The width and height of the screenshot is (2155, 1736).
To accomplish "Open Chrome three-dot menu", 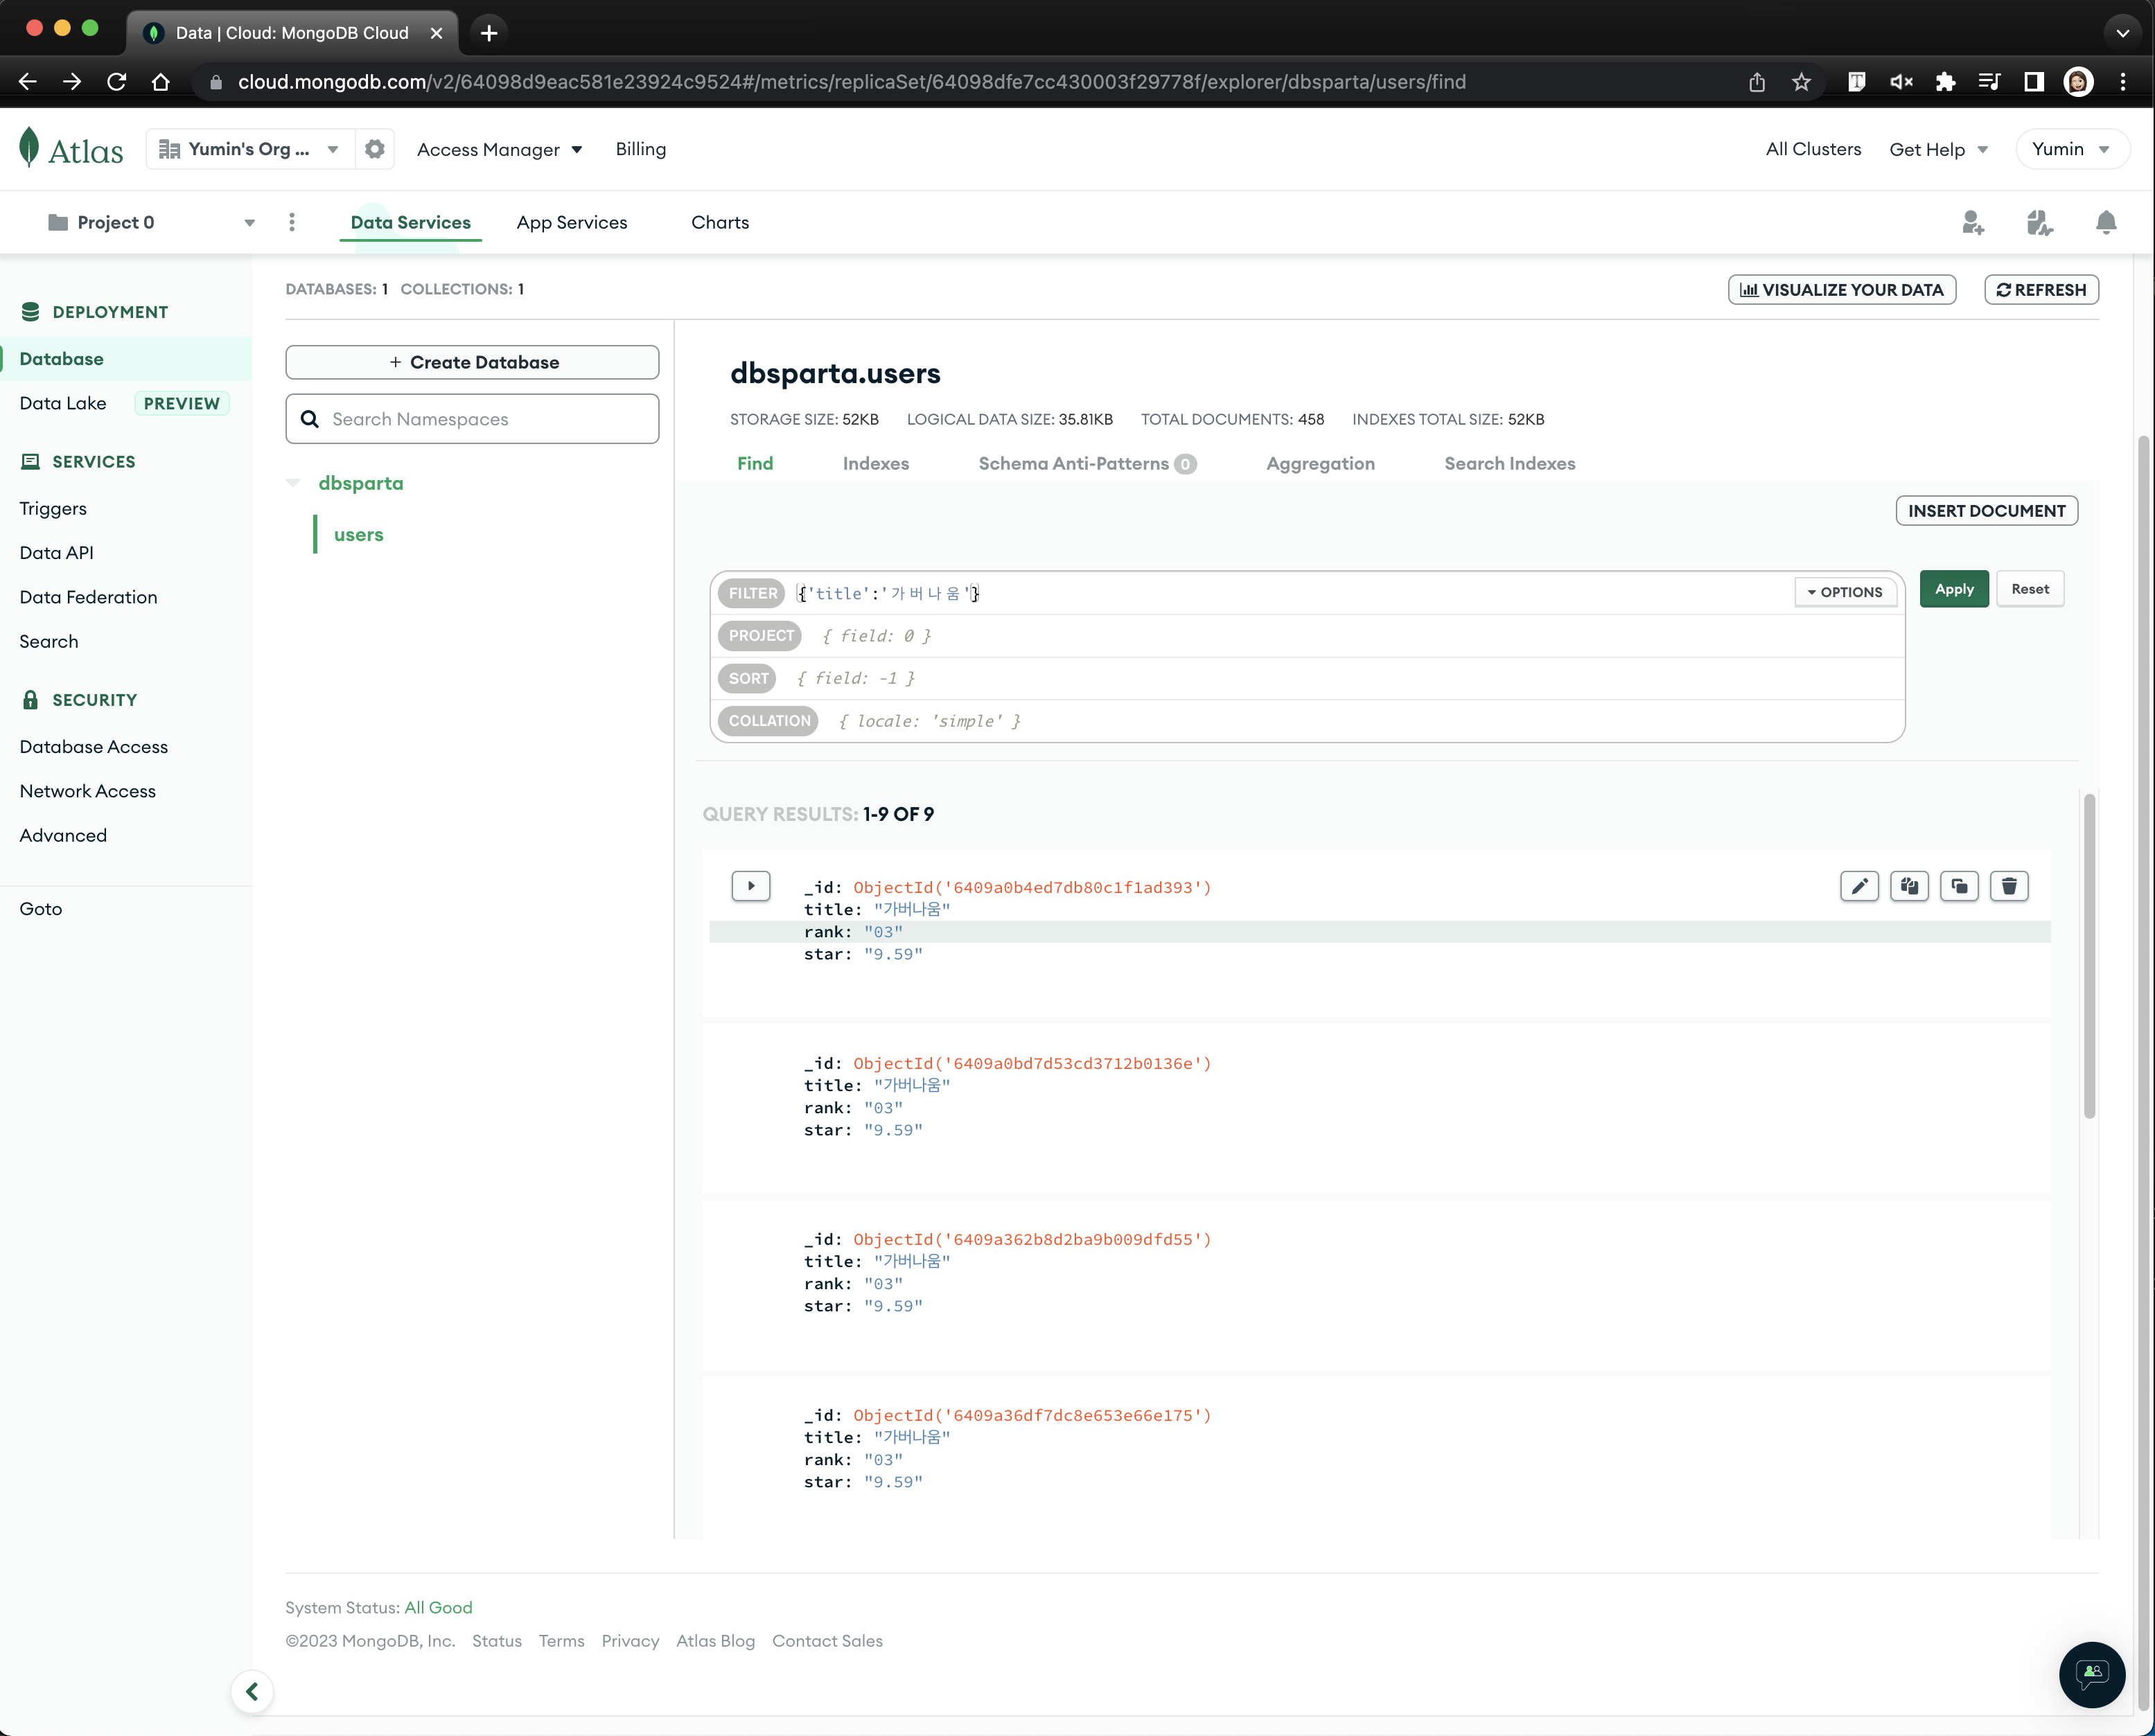I will pyautogui.click(x=2123, y=82).
